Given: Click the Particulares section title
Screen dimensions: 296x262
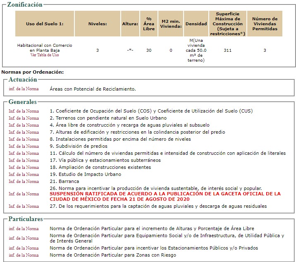Looking at the screenshot, I should (x=26, y=219).
